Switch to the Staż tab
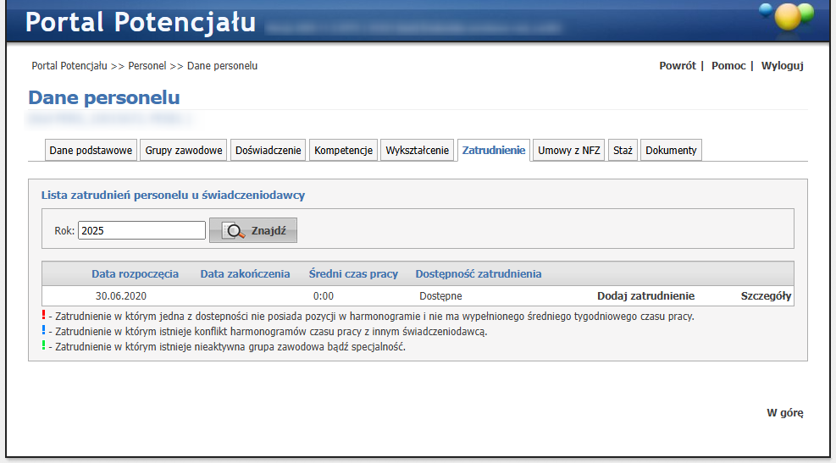Image resolution: width=836 pixels, height=463 pixels. (623, 151)
